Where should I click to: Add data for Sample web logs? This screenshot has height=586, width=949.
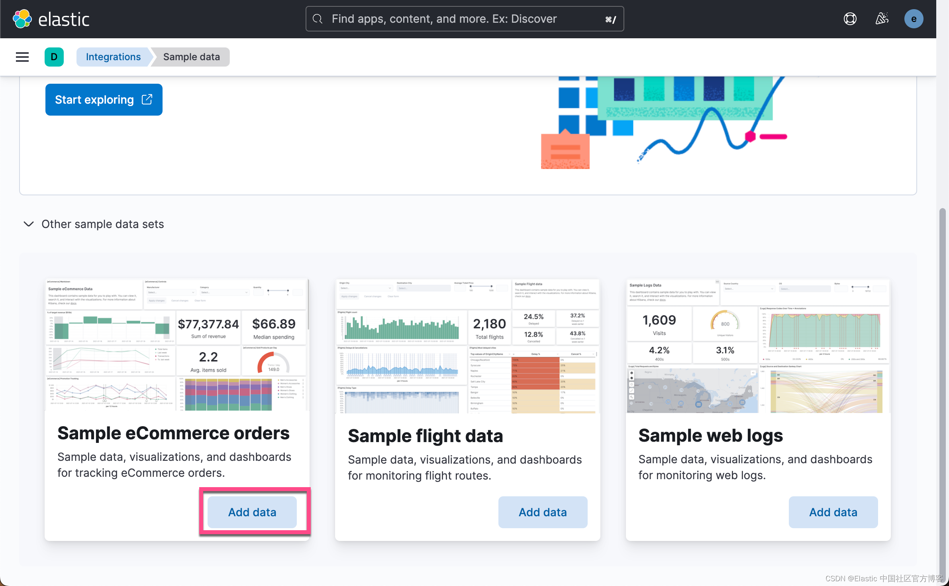(x=833, y=512)
